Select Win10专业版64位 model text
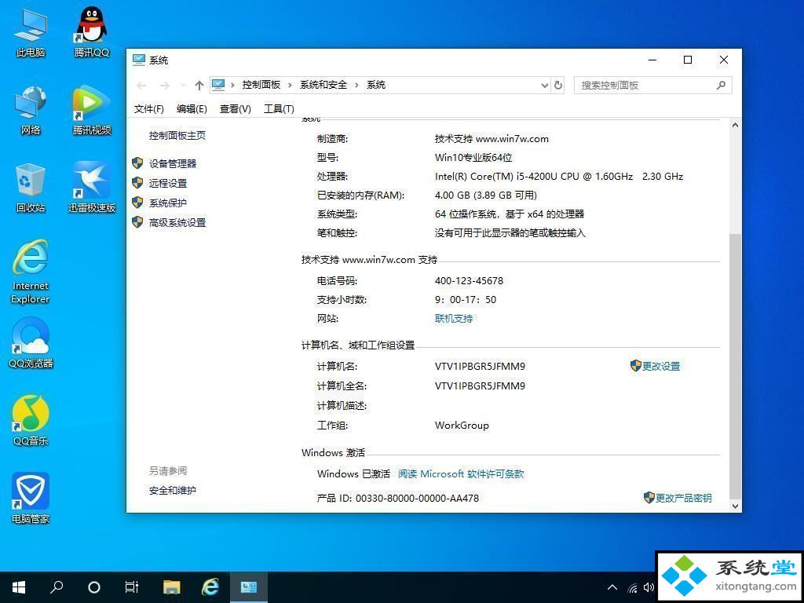 (473, 157)
